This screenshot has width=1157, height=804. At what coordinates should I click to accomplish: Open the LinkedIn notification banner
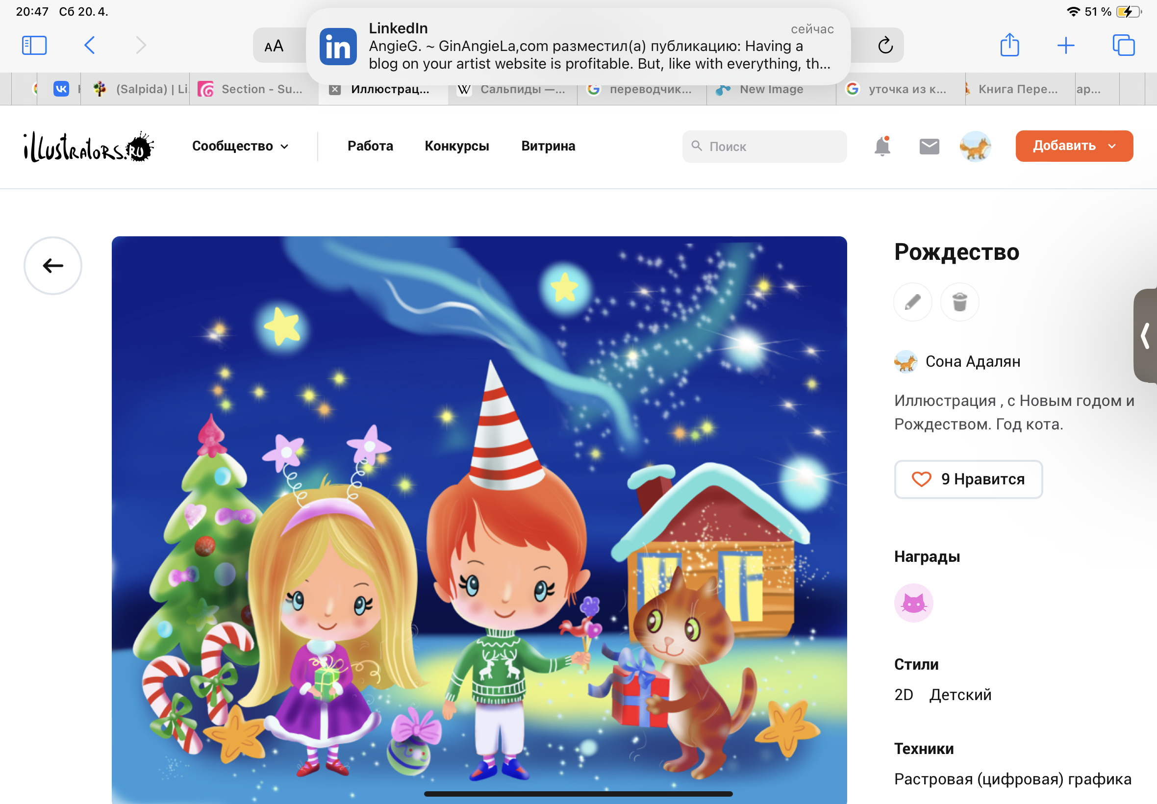point(578,47)
